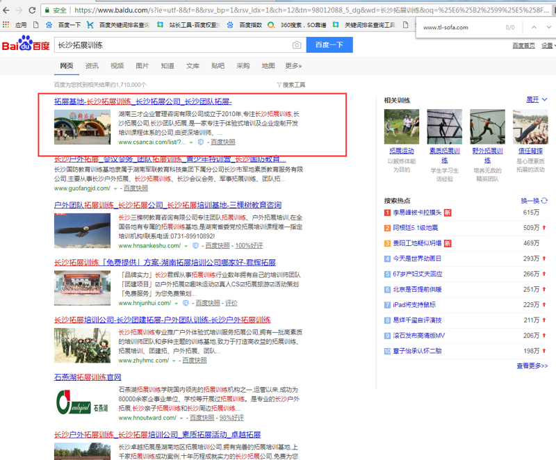Open 百度快照 for guofangjd.com result

pos(136,188)
